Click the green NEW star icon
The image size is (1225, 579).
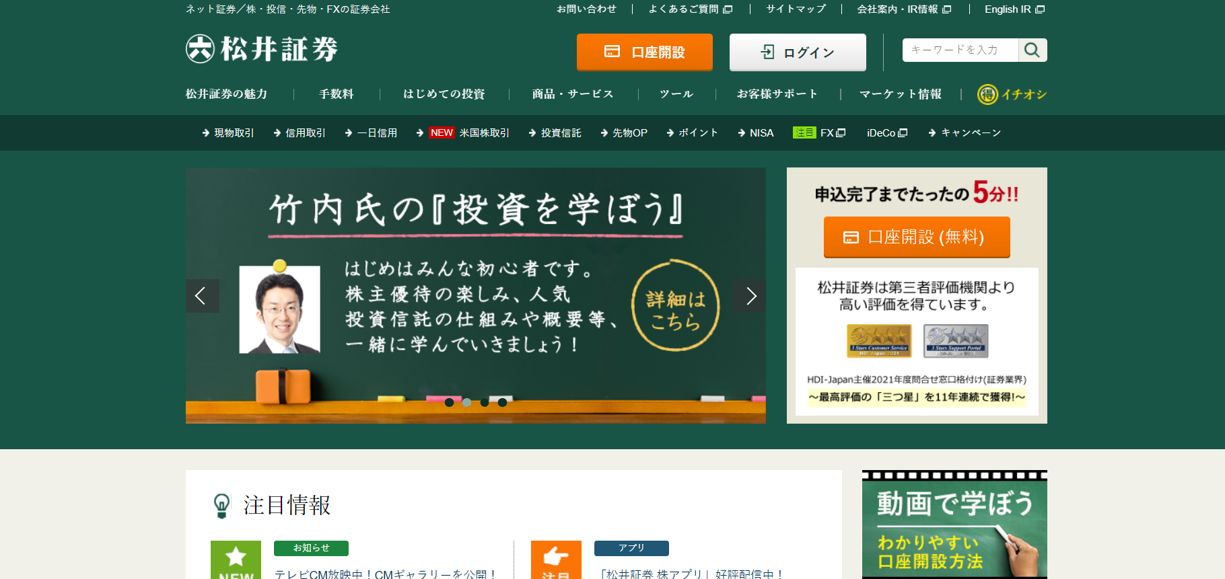pyautogui.click(x=236, y=559)
